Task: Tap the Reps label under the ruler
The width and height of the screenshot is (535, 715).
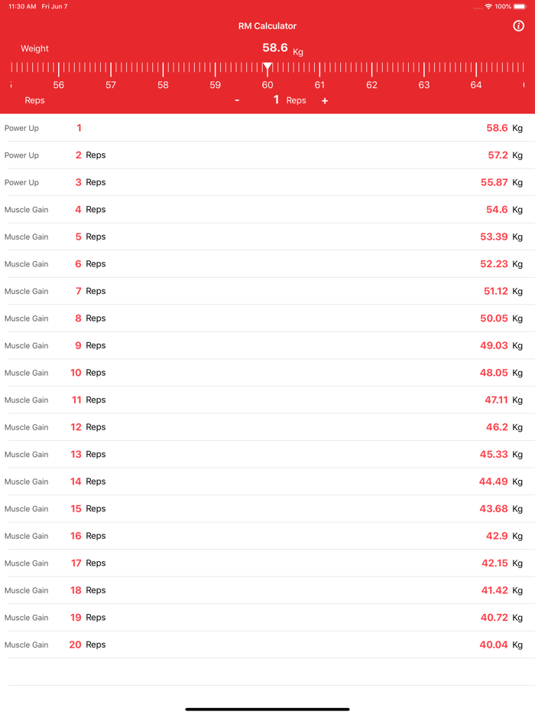Action: pos(34,100)
